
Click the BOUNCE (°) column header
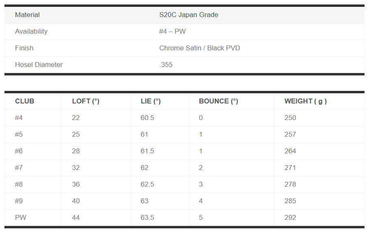pos(218,101)
